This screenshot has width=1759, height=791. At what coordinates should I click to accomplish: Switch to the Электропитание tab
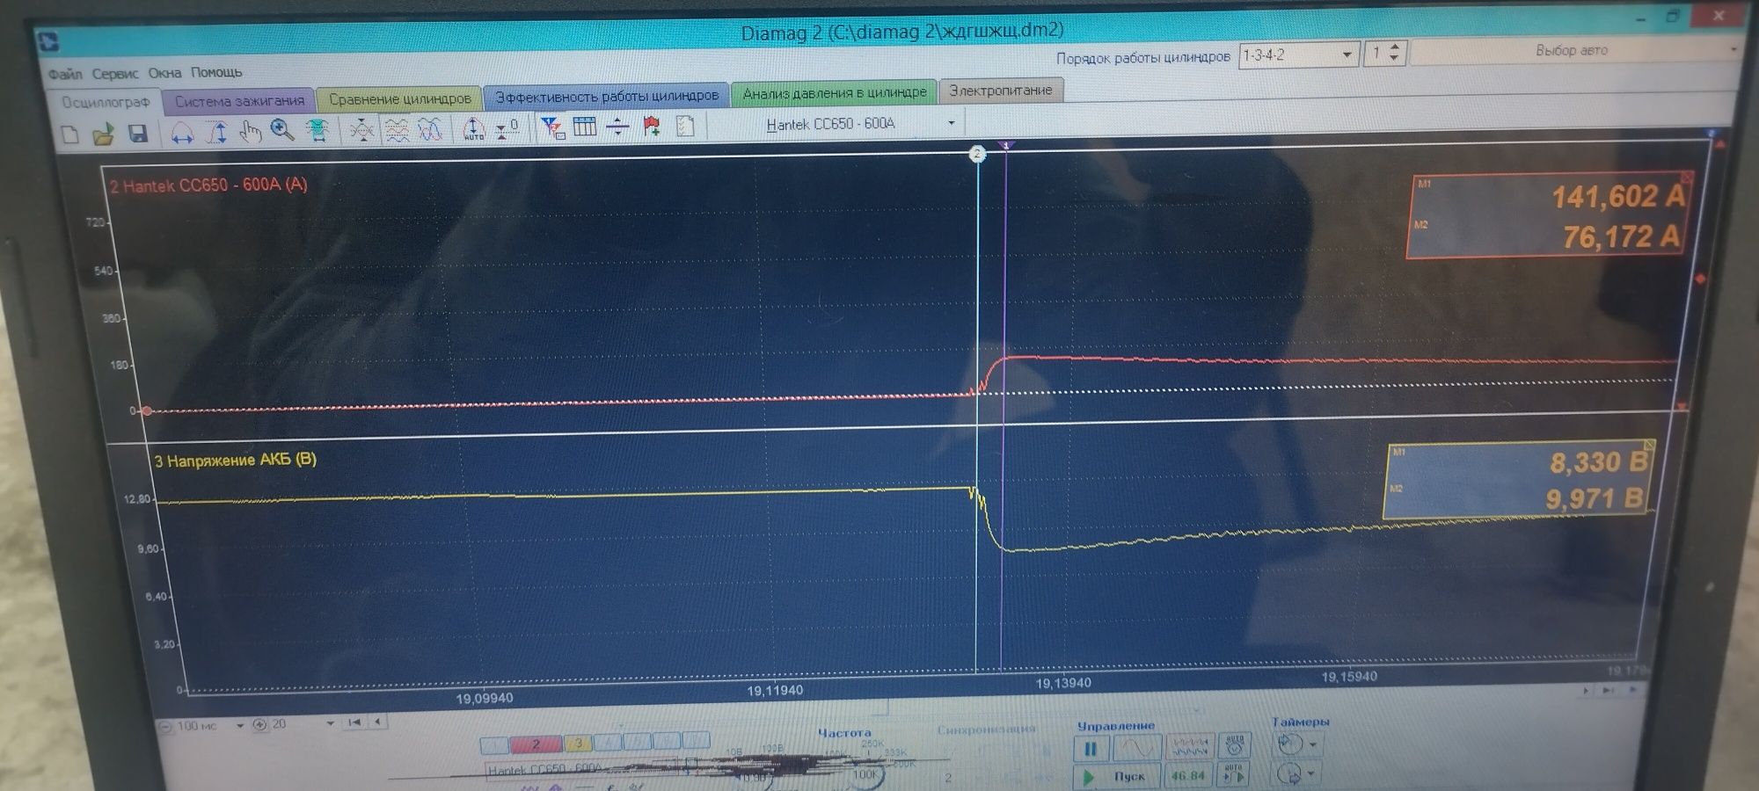tap(1001, 91)
